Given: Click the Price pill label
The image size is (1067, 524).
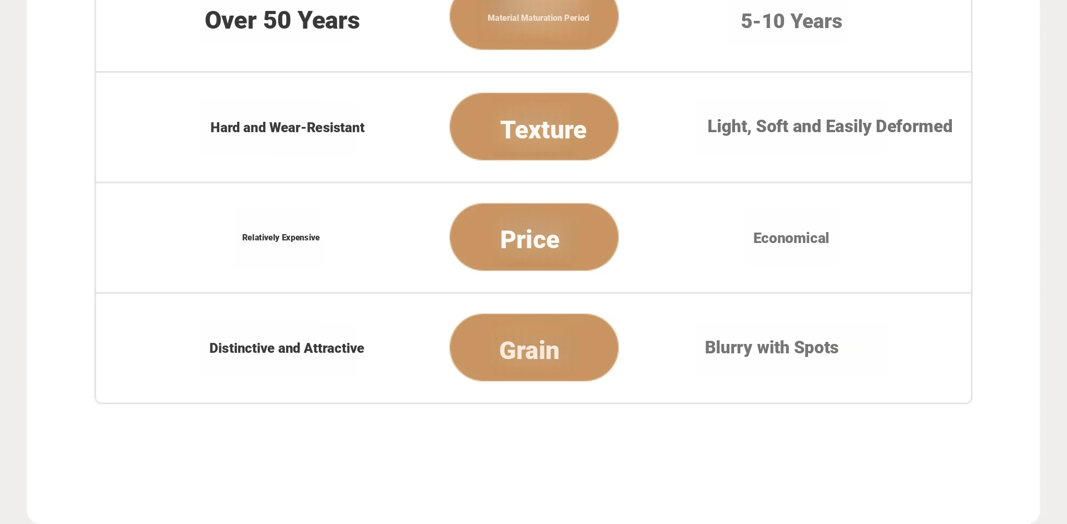Looking at the screenshot, I should pyautogui.click(x=530, y=239).
